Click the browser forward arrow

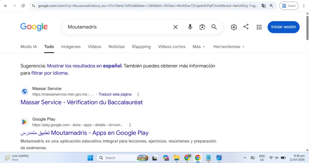pyautogui.click(x=14, y=6)
